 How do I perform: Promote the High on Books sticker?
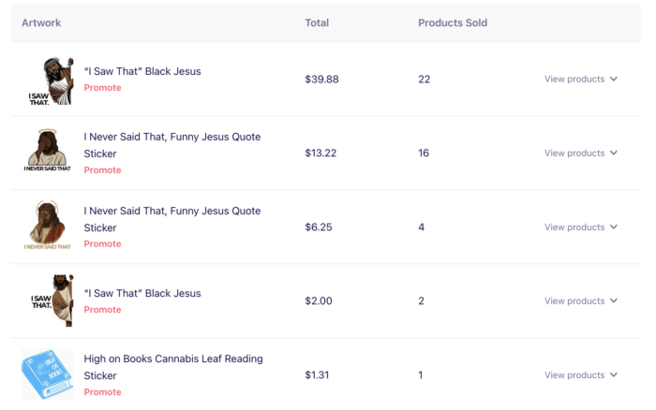[102, 392]
